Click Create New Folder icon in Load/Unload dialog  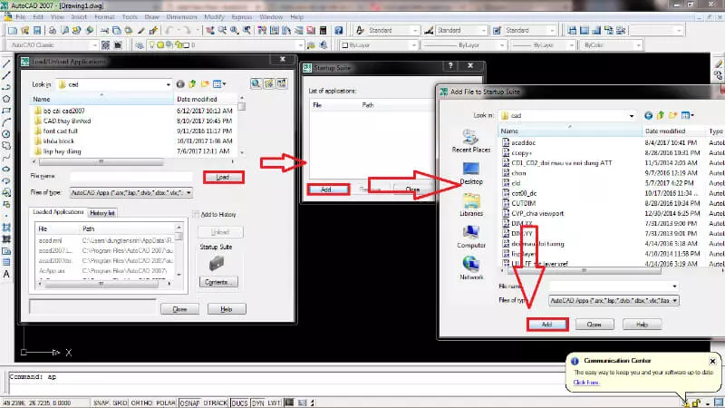point(205,84)
